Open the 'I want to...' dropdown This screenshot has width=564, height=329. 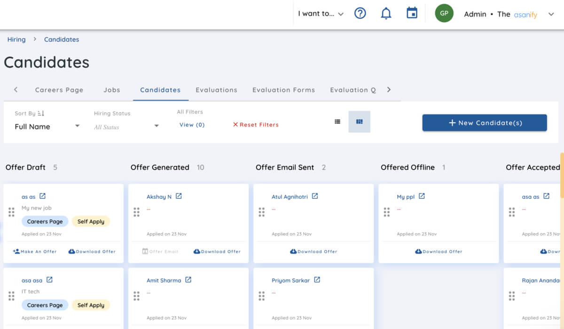[321, 14]
